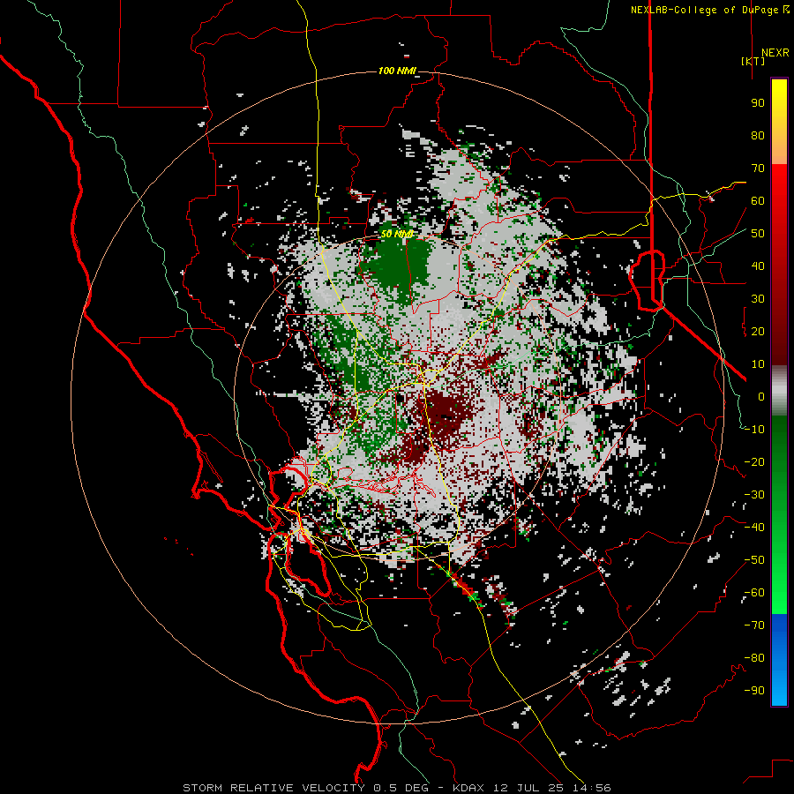Click the 50 value on the velocity scale
The image size is (794, 794).
click(x=758, y=234)
